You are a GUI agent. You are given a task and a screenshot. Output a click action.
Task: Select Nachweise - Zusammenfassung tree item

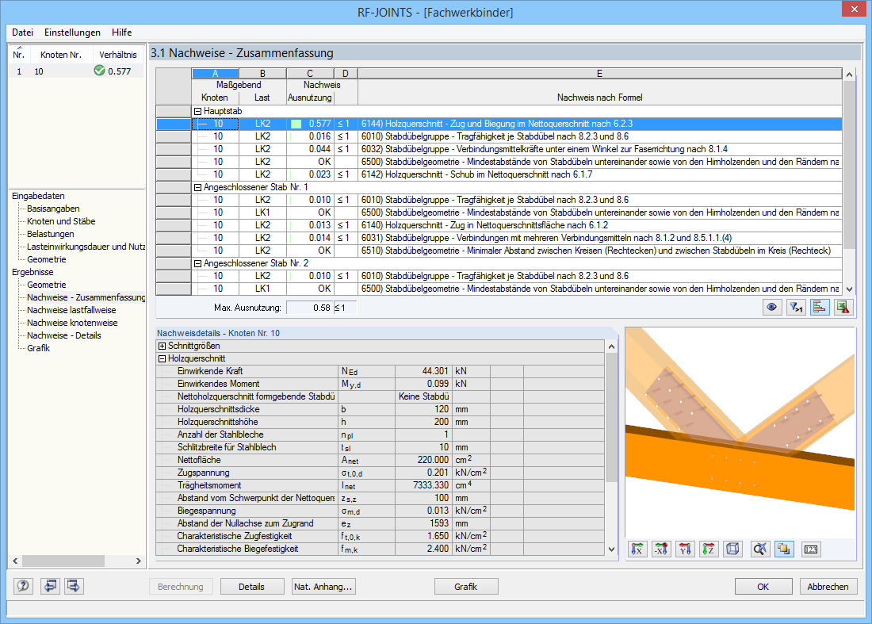pos(86,297)
